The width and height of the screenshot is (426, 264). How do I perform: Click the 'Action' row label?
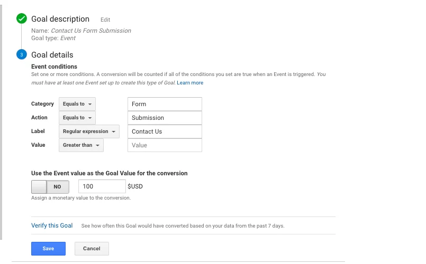click(39, 117)
